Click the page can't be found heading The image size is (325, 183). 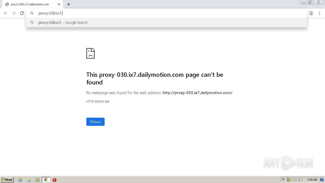[155, 78]
